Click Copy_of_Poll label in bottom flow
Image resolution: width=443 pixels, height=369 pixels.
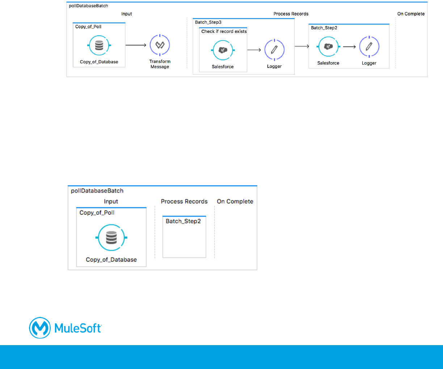[x=97, y=213]
